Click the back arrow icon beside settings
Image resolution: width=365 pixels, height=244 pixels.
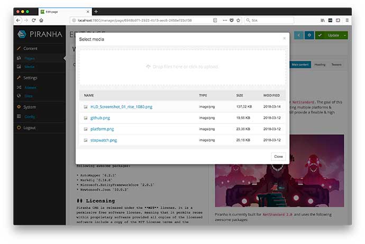click(299, 35)
